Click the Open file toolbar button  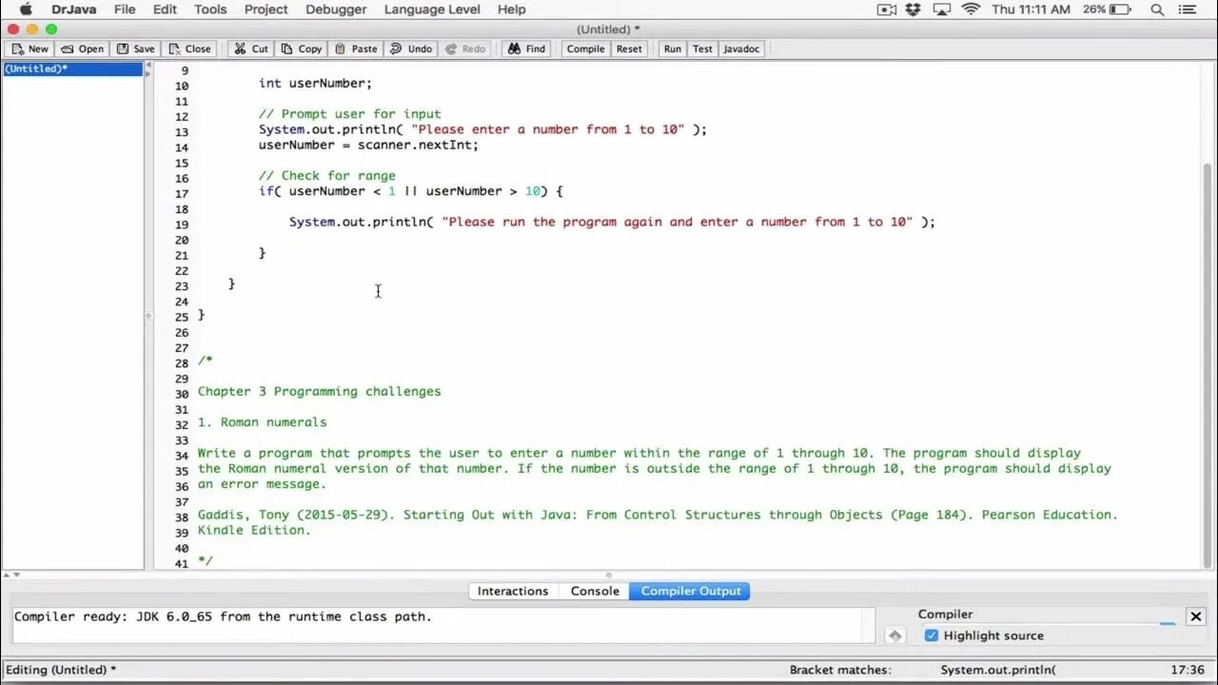(83, 49)
